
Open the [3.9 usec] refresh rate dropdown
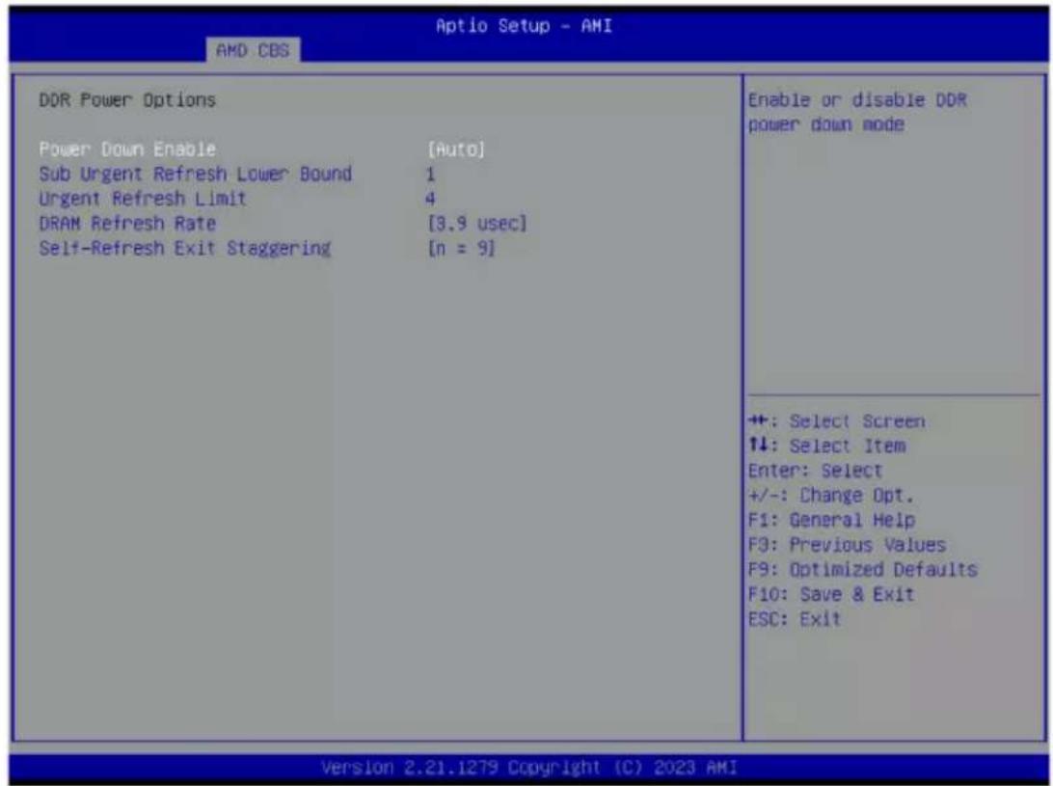477,224
